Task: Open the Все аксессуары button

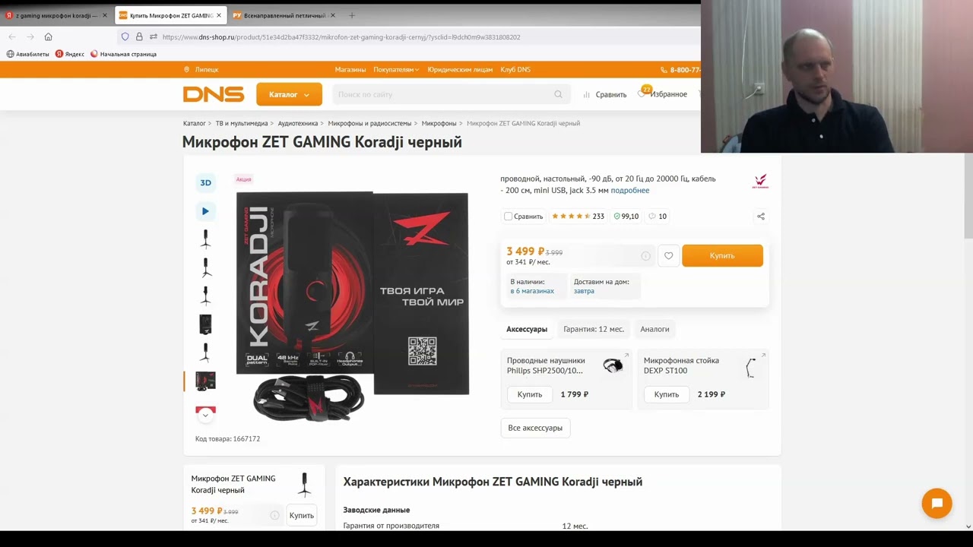Action: click(535, 428)
